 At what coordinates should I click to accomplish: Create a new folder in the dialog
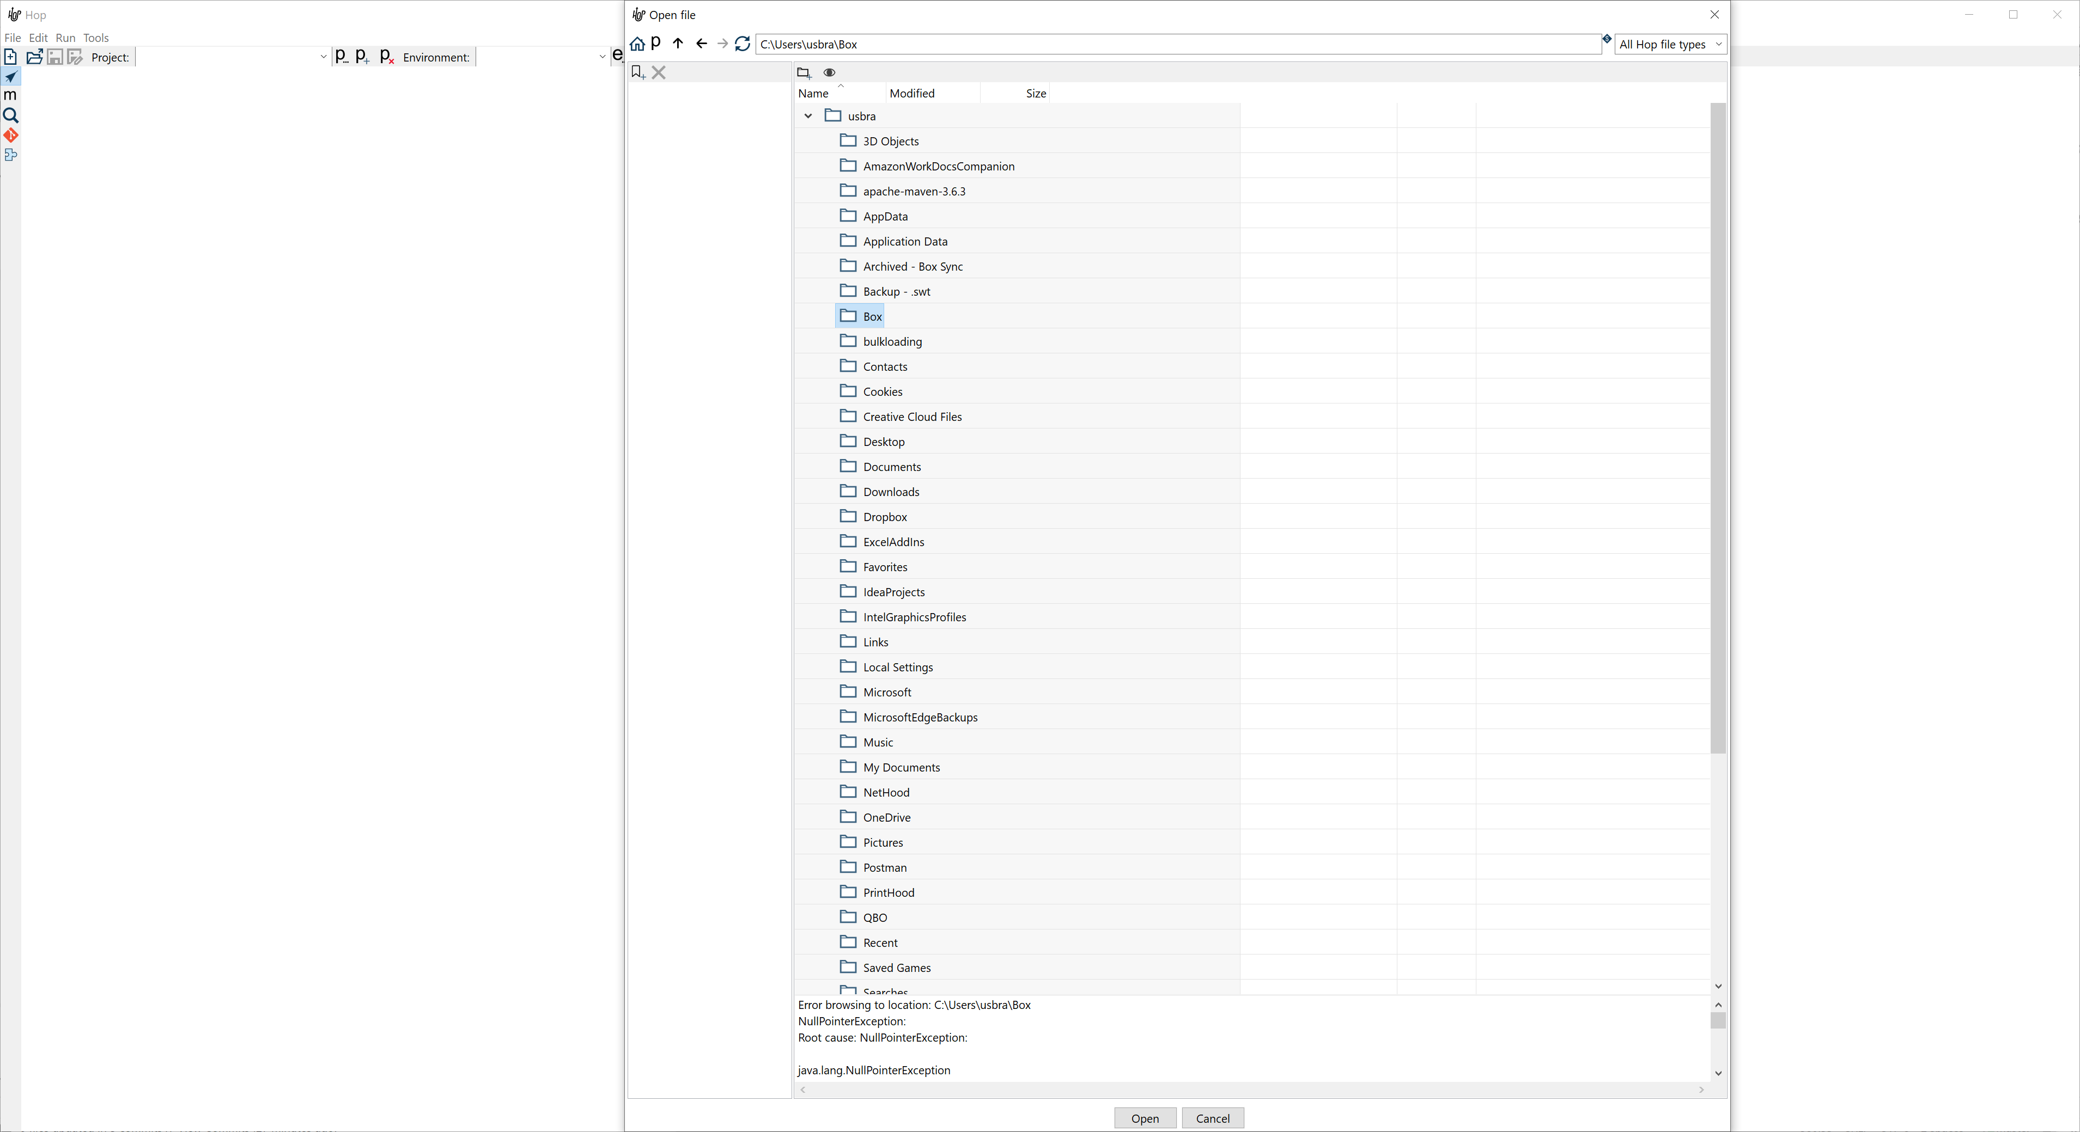pyautogui.click(x=804, y=72)
